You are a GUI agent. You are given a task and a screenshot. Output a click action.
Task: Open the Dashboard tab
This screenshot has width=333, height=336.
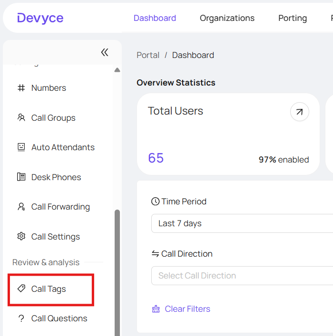click(155, 18)
